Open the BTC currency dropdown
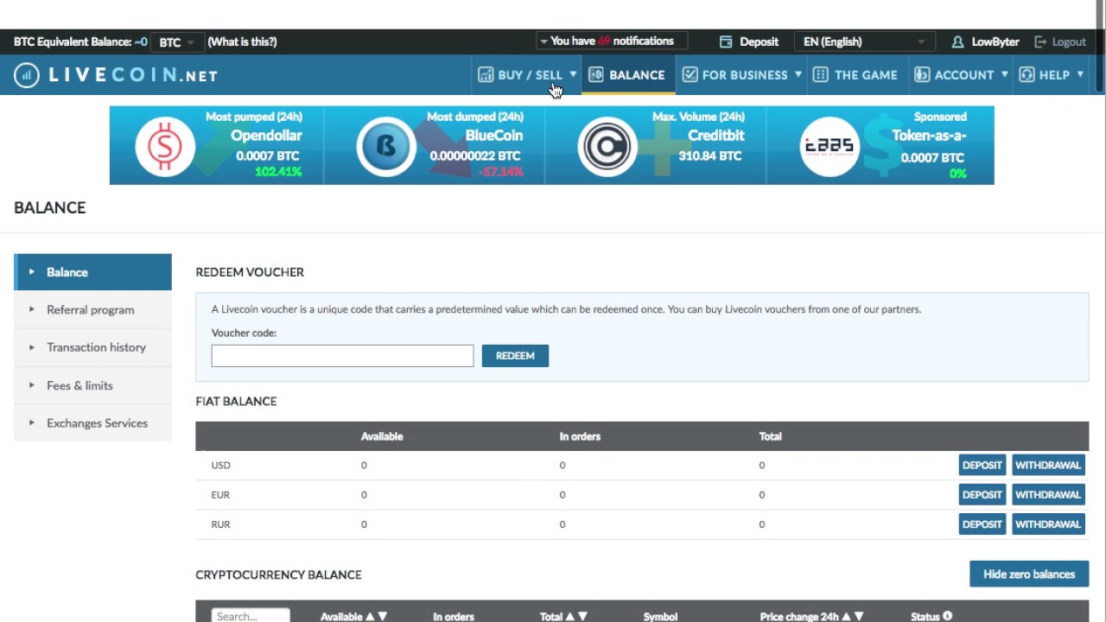Image resolution: width=1106 pixels, height=622 pixels. click(177, 41)
